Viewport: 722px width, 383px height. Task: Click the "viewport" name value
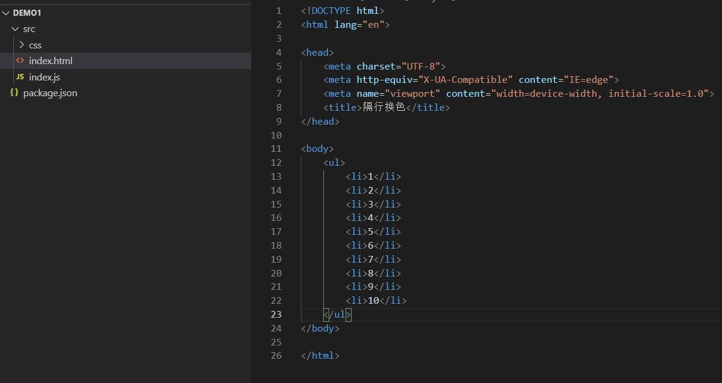coord(412,93)
